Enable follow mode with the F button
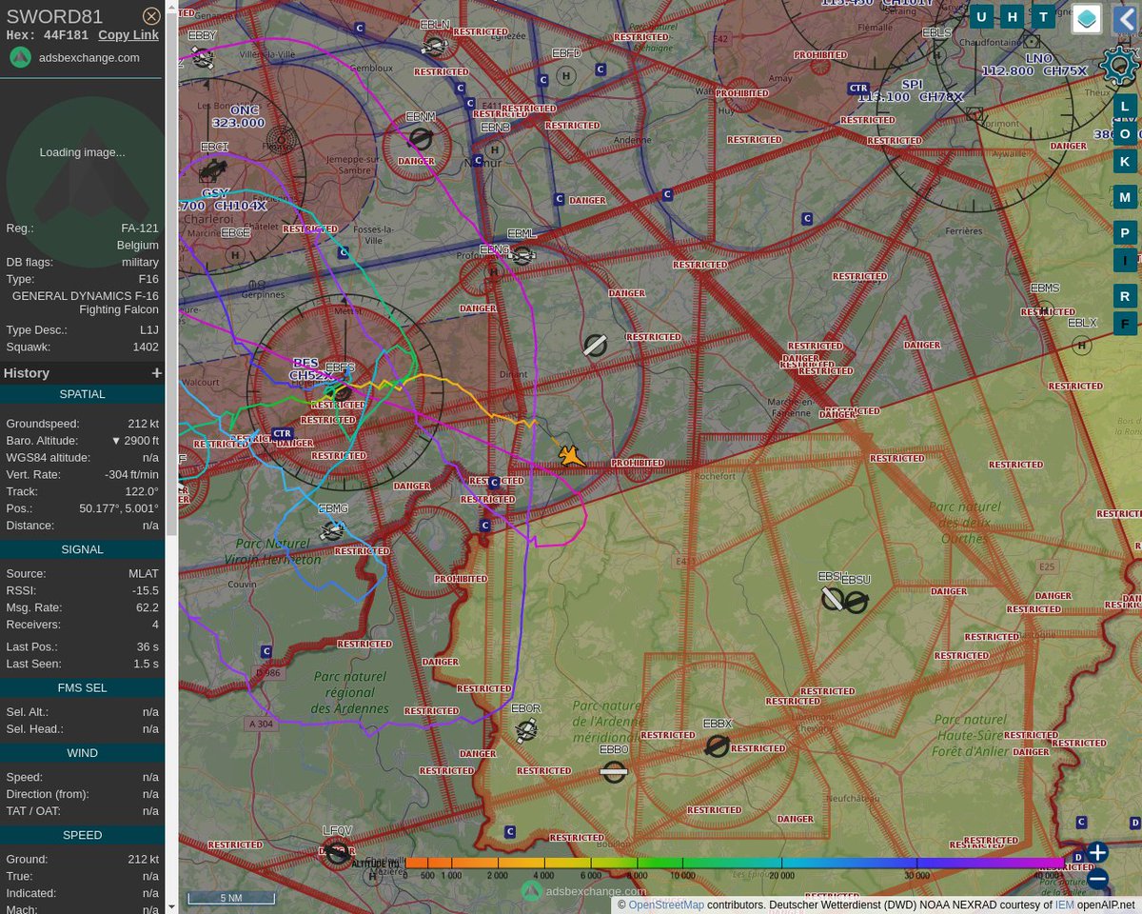This screenshot has width=1142, height=914. click(x=1125, y=323)
